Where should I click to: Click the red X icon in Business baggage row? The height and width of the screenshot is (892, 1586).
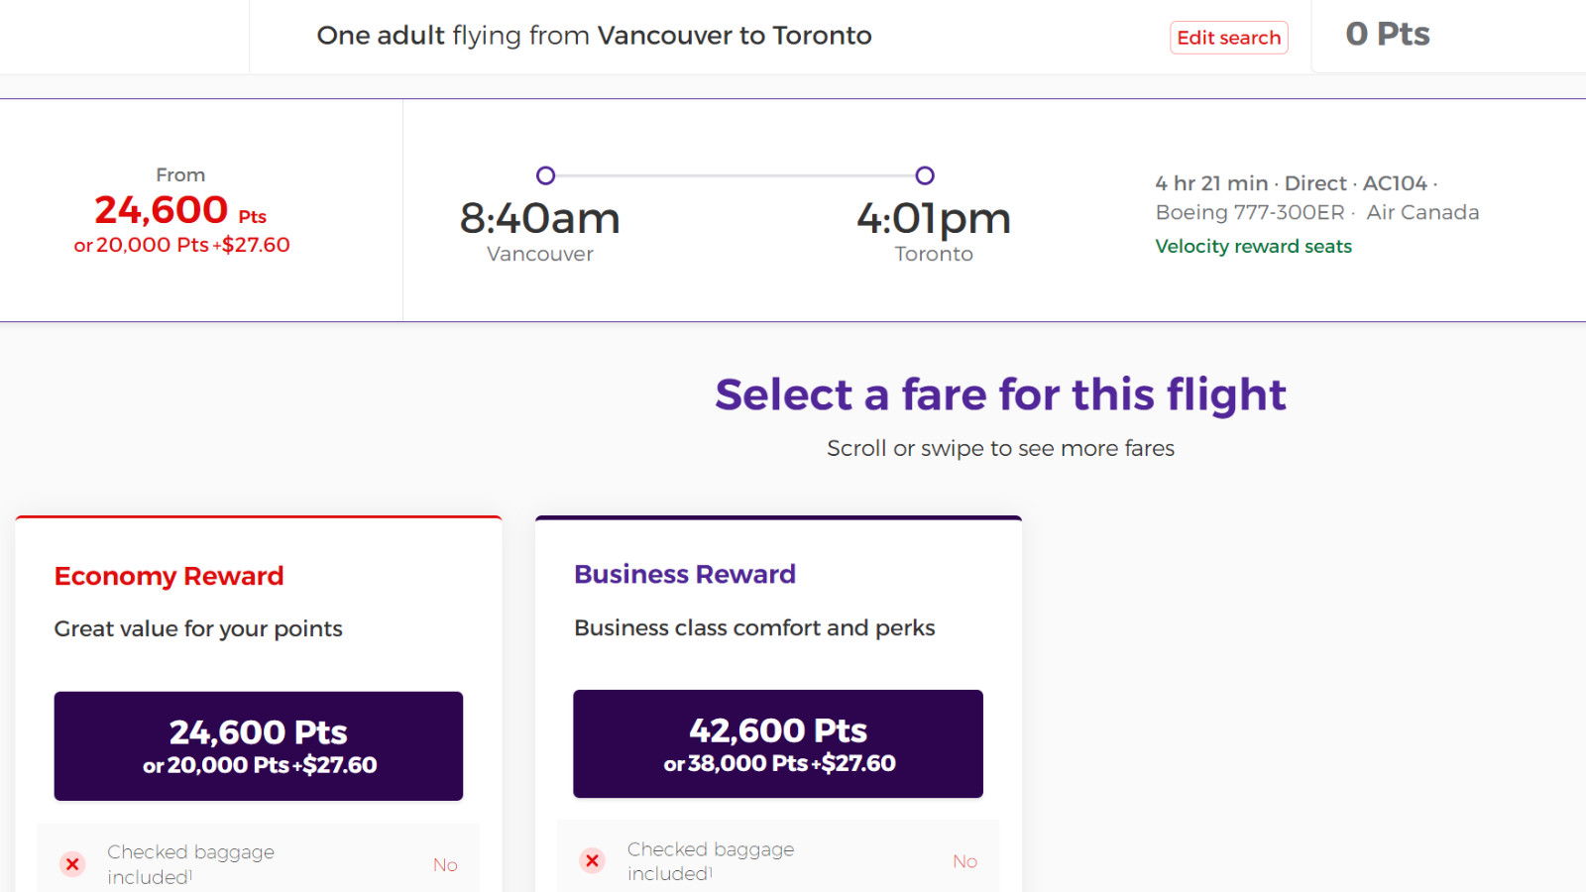pyautogui.click(x=593, y=860)
